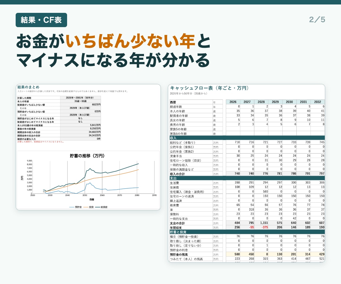Select the 収入の合計 row label

coord(177,174)
